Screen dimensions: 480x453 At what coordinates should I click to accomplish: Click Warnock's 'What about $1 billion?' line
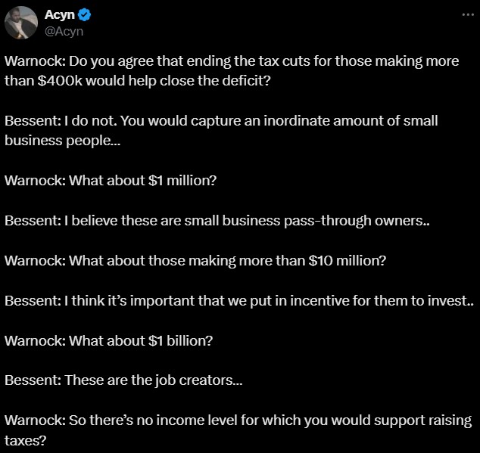(x=109, y=341)
